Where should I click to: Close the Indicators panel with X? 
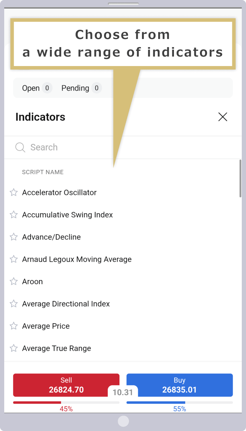tap(223, 117)
